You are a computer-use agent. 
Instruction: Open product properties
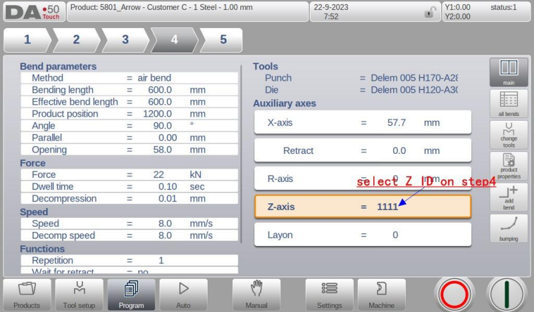[509, 166]
